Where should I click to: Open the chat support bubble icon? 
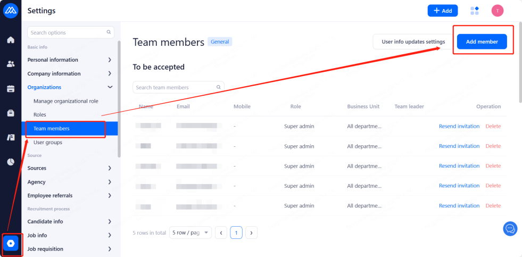510,229
